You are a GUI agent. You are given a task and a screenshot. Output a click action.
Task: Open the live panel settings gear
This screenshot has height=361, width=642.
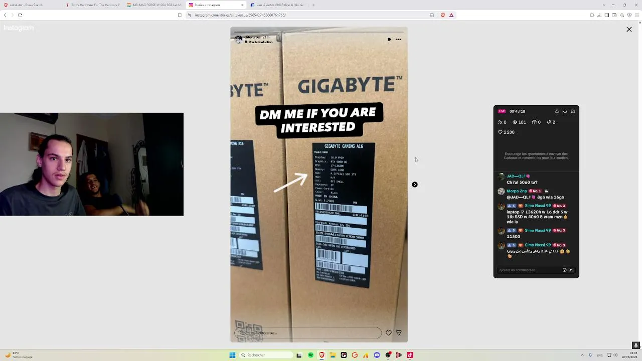(565, 111)
